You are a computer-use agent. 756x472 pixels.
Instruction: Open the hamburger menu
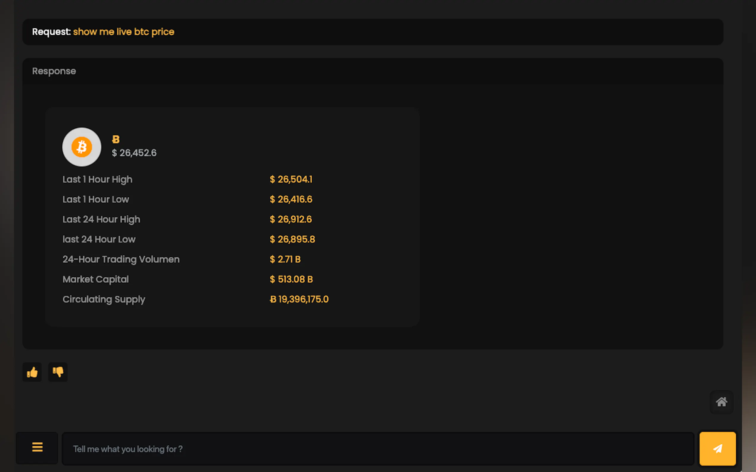[37, 448]
